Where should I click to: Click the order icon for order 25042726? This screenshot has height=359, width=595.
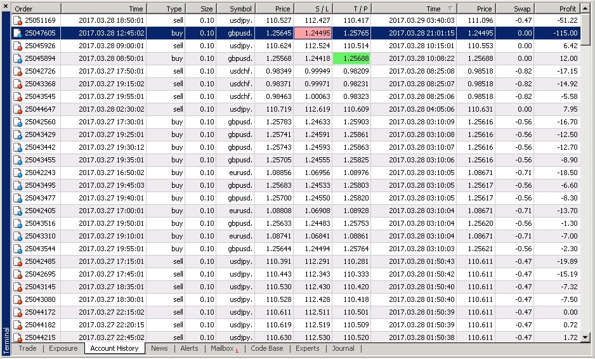[x=18, y=71]
